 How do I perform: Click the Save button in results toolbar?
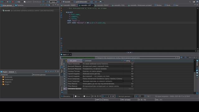[x=78, y=96]
